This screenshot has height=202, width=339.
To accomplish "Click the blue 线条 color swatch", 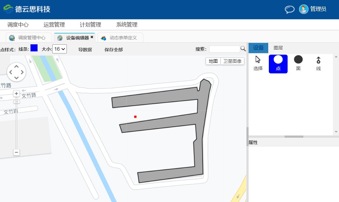I will click(x=34, y=48).
